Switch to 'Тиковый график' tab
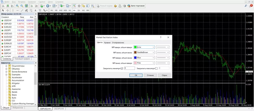 tap(22, 59)
